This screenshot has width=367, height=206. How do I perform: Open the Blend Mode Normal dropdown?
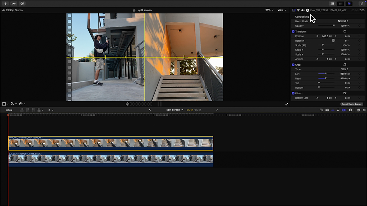pyautogui.click(x=343, y=21)
